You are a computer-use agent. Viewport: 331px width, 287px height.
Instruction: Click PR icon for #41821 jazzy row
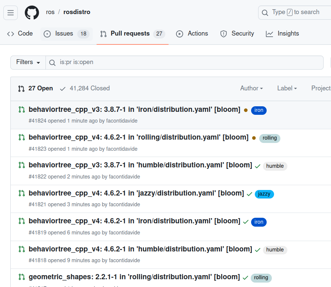[x=21, y=193]
